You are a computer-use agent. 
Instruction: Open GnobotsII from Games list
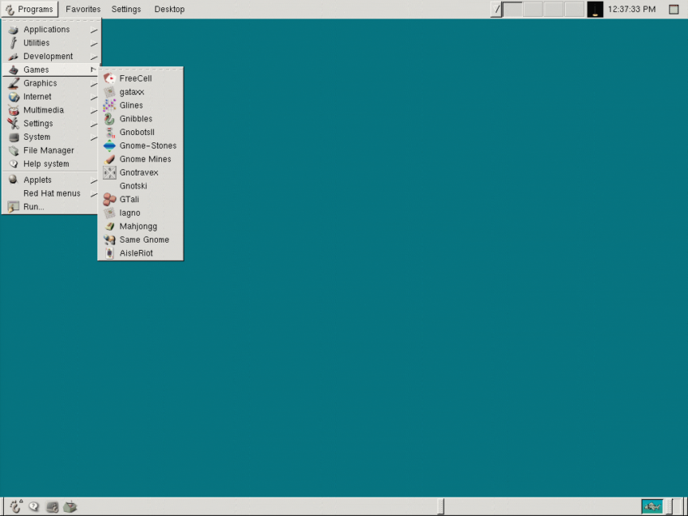click(x=140, y=133)
